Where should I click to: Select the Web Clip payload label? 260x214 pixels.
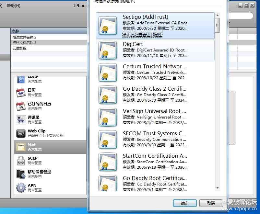click(37, 131)
